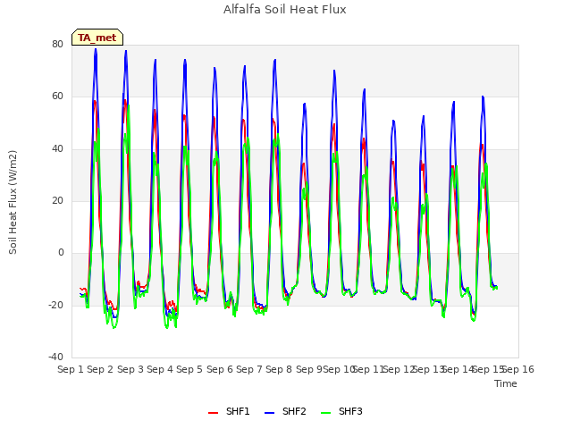572x429 pixels.
Task: Toggle the SHF1 legend entry
Action: point(229,411)
